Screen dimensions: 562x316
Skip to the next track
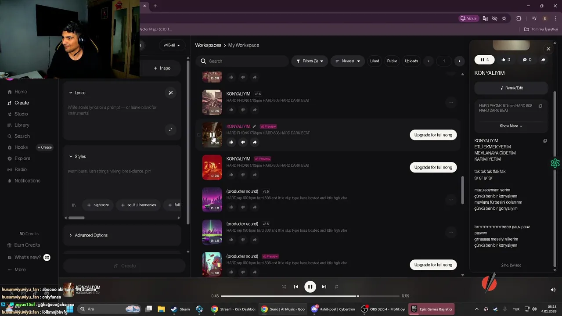(324, 287)
